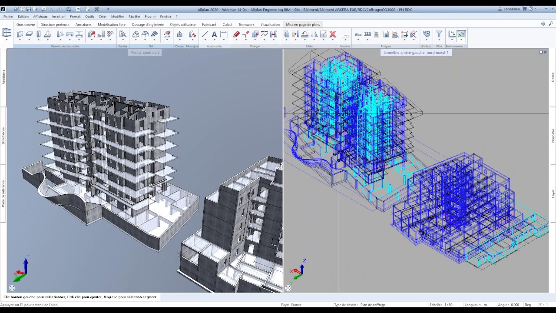Screen dimensions: 556x313
Task: Switch to the Structure porteuse tab
Action: (55, 24)
